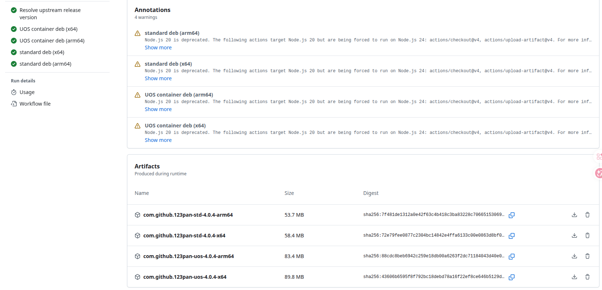
Task: Delete the 123pan-std-4.0.4-x64 artifact
Action: pyautogui.click(x=587, y=236)
